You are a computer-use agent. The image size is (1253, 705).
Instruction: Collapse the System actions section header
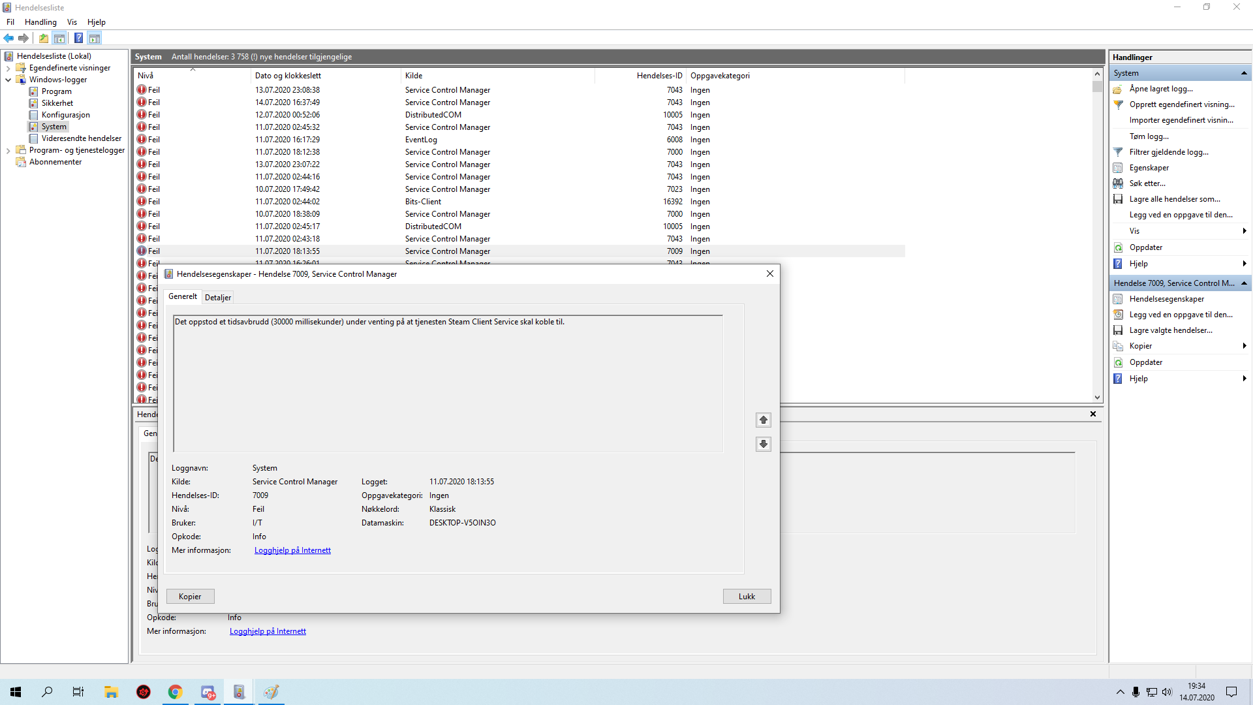pyautogui.click(x=1244, y=73)
